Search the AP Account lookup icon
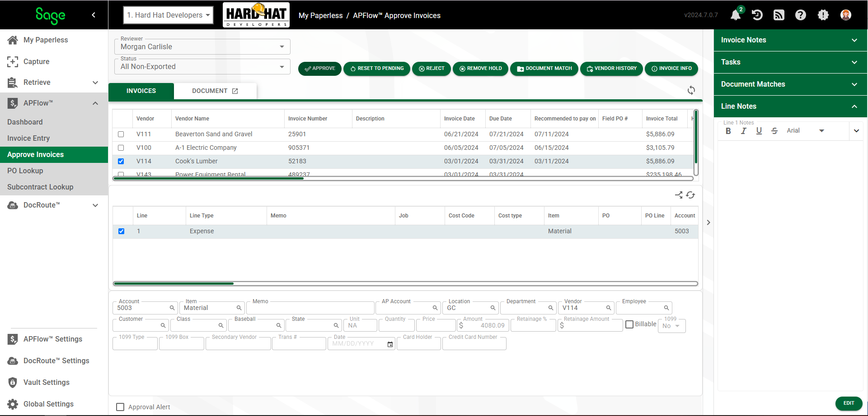Image resolution: width=868 pixels, height=416 pixels. [x=435, y=308]
